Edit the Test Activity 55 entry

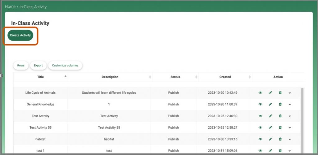point(270,127)
